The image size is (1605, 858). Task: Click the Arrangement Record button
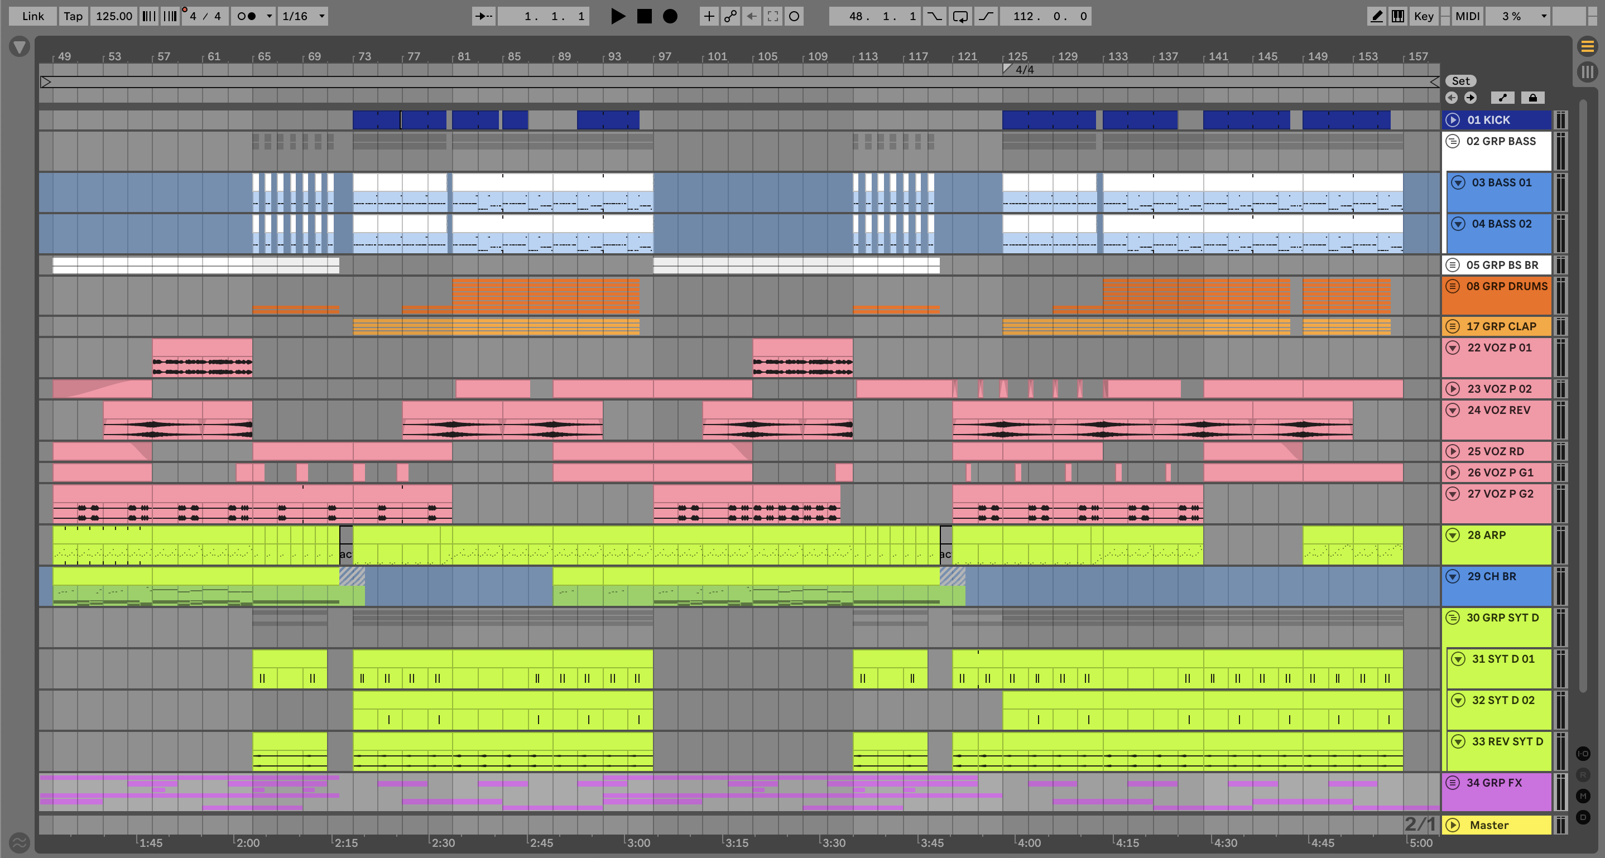click(x=670, y=16)
